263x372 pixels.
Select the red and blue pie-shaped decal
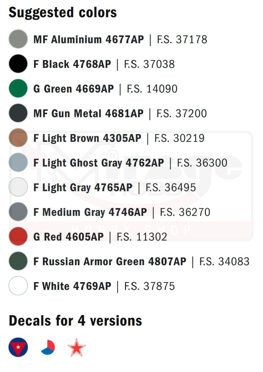click(48, 347)
